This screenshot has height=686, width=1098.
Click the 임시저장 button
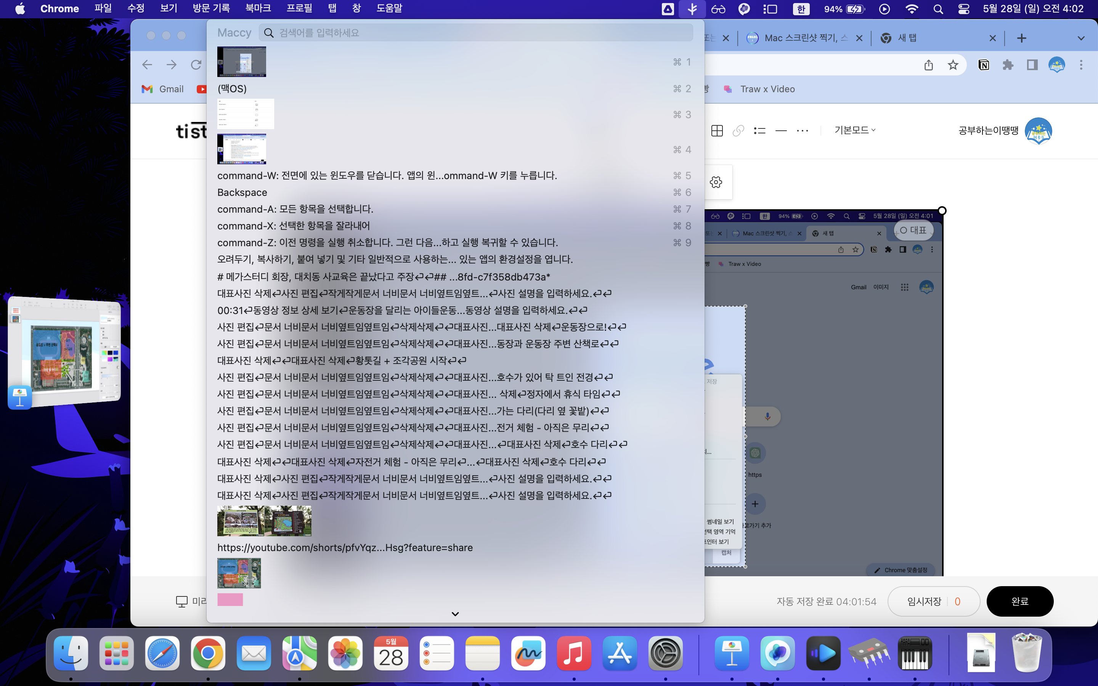[924, 601]
